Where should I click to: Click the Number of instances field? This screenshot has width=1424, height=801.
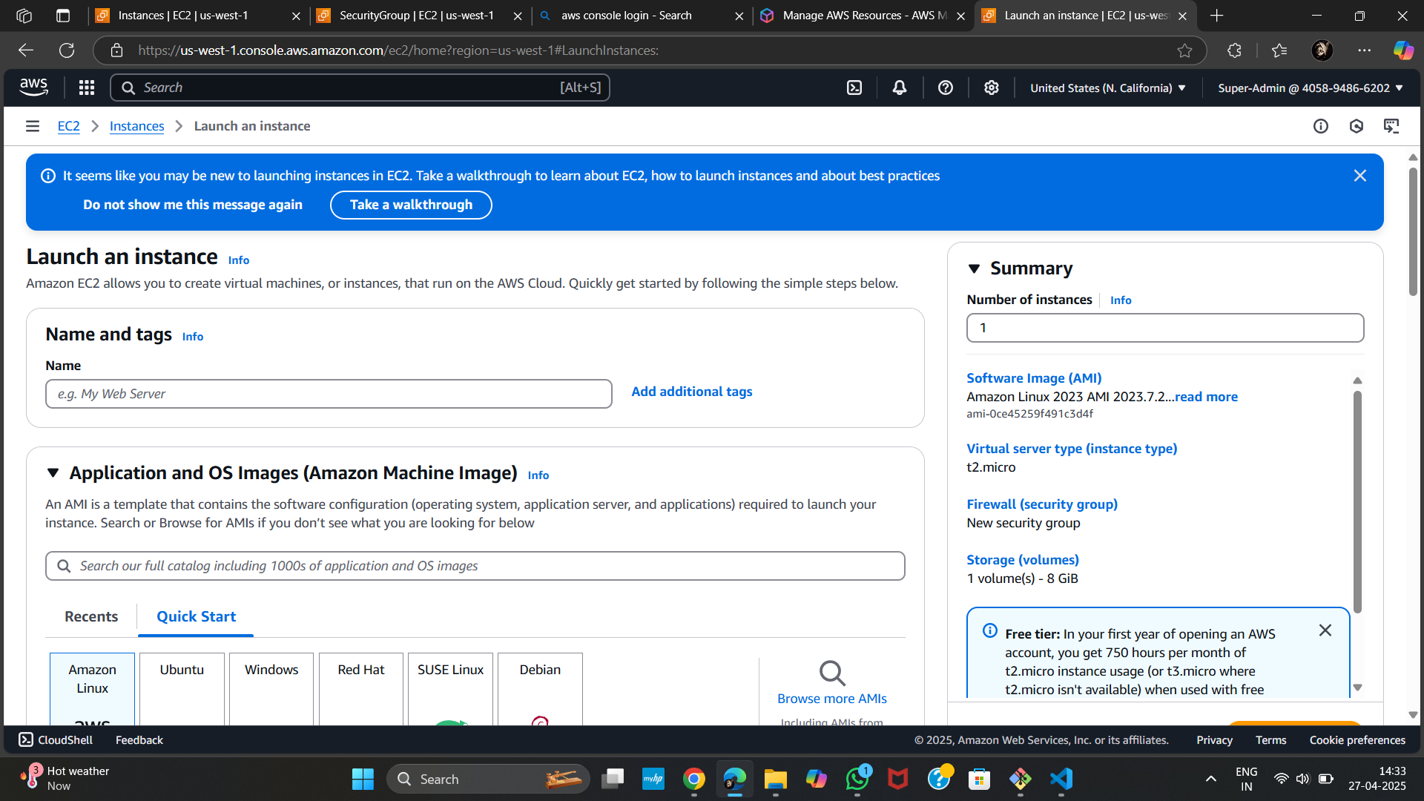(x=1165, y=328)
